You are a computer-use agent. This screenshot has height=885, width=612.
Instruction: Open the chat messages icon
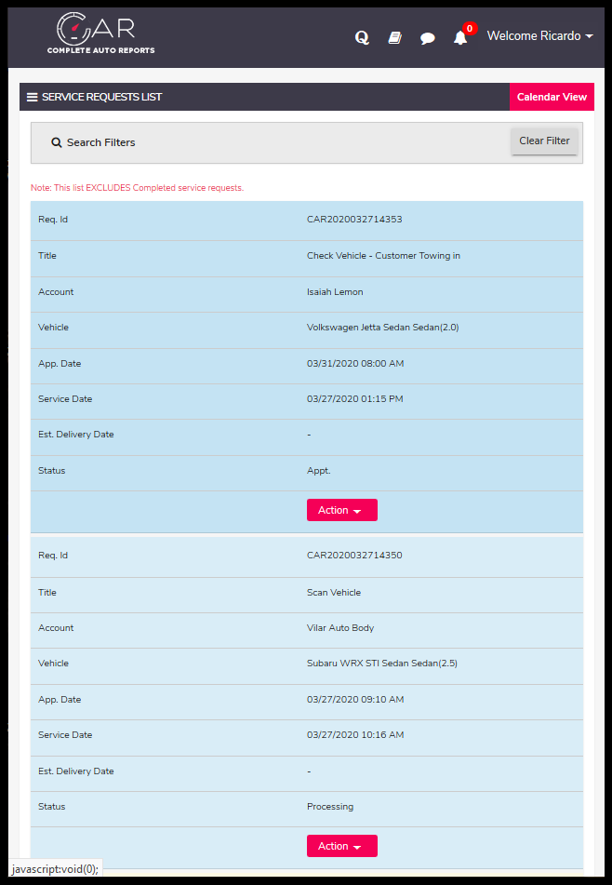coord(428,38)
